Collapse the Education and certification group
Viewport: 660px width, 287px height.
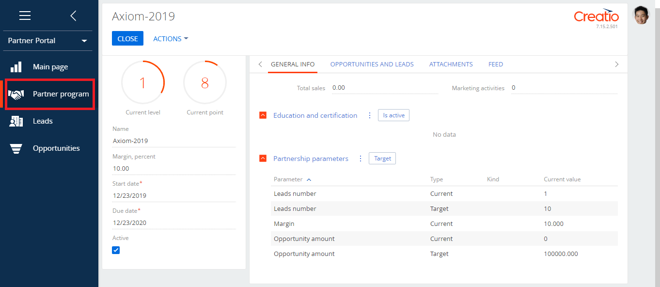(x=263, y=115)
